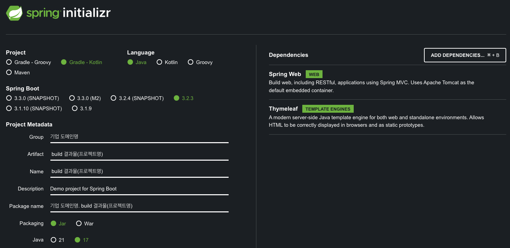Select Spring Boot 3.3.0 (M2)
Viewport: 510px width, 248px height.
[85, 98]
